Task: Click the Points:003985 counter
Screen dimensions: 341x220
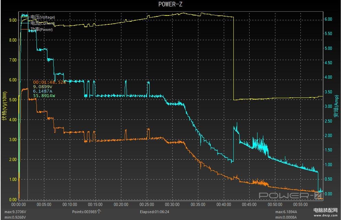Action: click(x=87, y=212)
